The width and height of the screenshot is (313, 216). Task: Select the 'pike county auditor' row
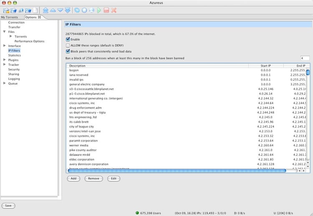pyautogui.click(x=186, y=150)
